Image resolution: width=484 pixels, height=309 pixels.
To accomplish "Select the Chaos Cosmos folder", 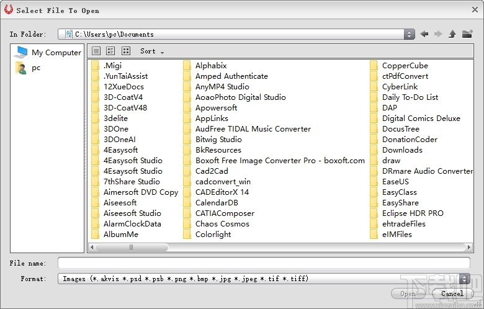I will pyautogui.click(x=217, y=224).
